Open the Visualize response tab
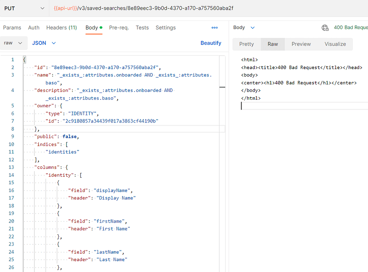This screenshot has width=368, height=272. [x=335, y=44]
